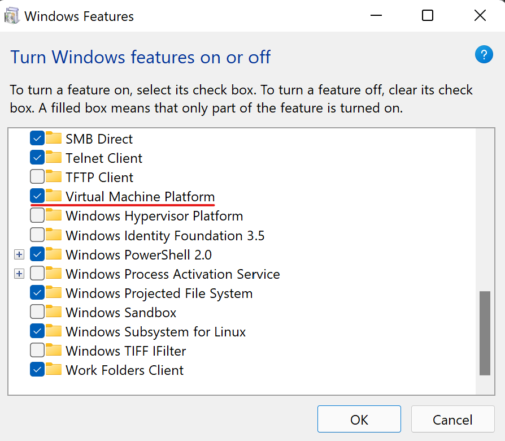Expand the Windows PowerShell 2.0 node
Viewport: 505px width, 441px height.
pos(19,254)
